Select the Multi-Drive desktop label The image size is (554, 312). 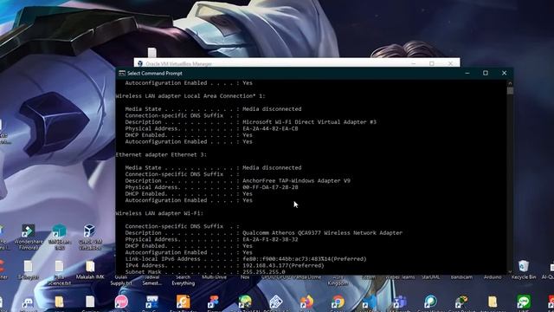pyautogui.click(x=214, y=277)
